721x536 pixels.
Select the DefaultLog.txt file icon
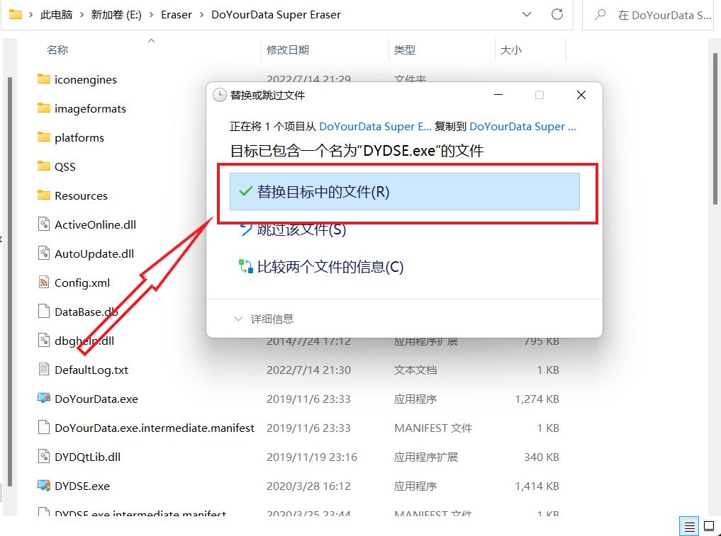[44, 370]
